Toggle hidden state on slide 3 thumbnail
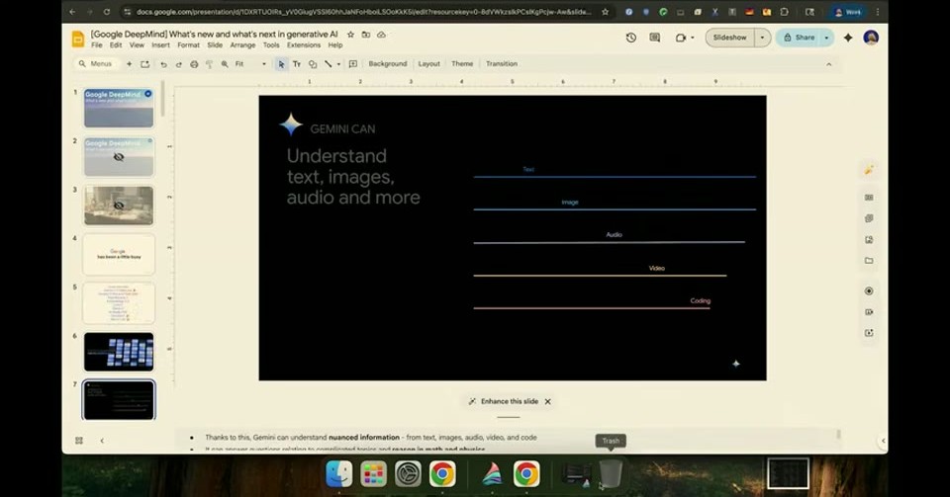The image size is (950, 497). pyautogui.click(x=119, y=206)
